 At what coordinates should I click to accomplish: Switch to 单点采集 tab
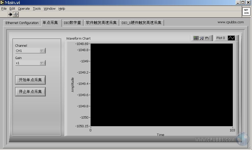point(50,23)
